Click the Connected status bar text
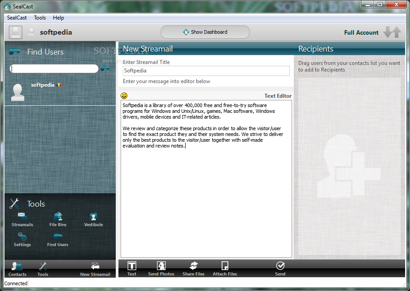Screen dimensions: 410x291 pos(16,283)
